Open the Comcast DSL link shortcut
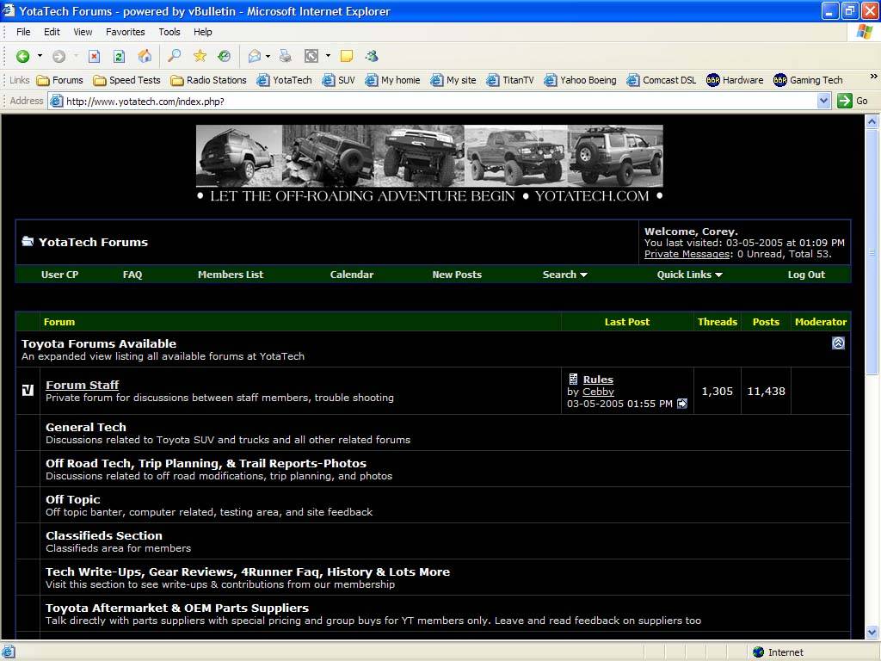 pos(662,80)
